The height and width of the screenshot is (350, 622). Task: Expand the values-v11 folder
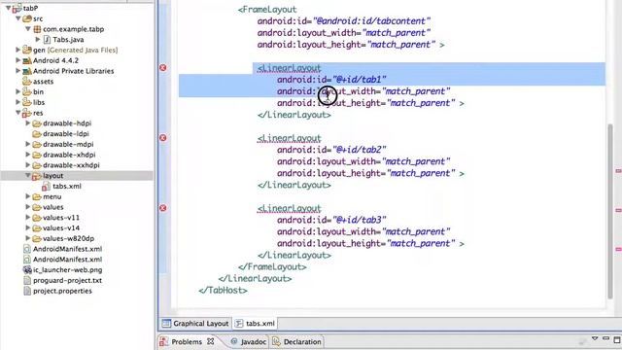(x=28, y=218)
